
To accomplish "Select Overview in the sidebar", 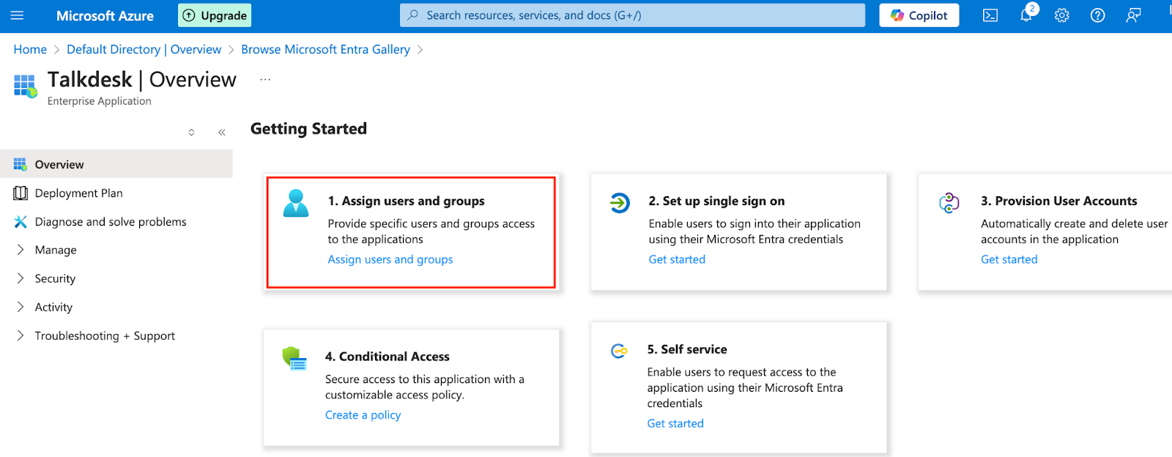I will (x=116, y=164).
